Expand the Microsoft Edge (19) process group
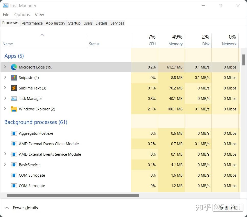This screenshot has width=247, height=217. (5, 67)
